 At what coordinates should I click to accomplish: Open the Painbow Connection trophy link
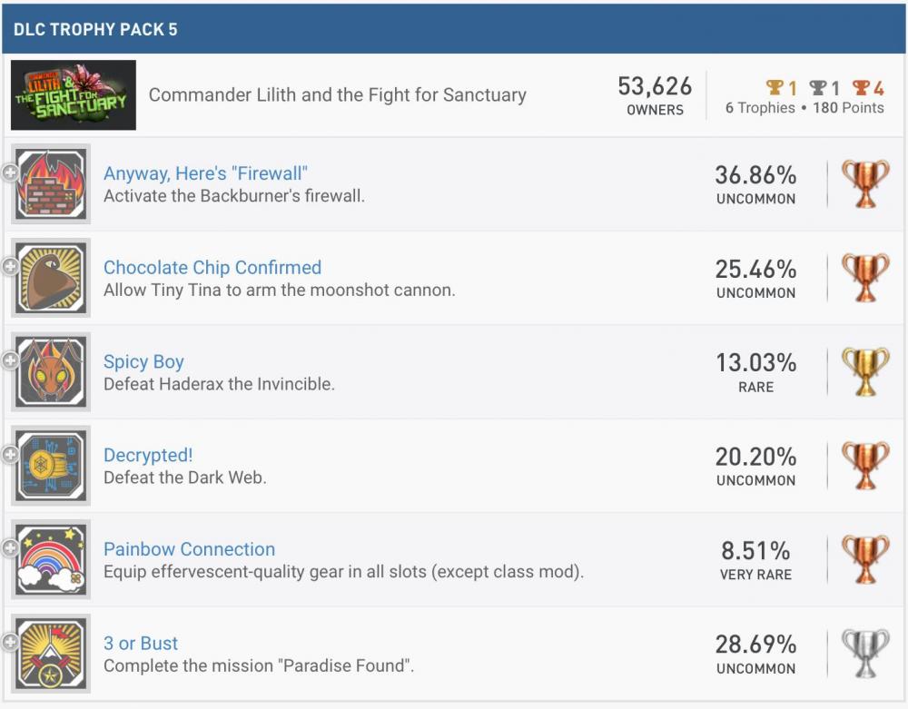(189, 549)
